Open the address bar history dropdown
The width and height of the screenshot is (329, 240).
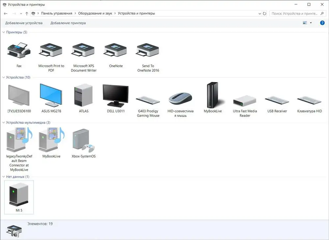click(260, 14)
